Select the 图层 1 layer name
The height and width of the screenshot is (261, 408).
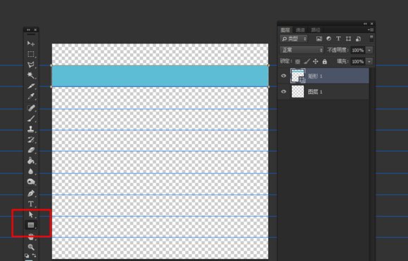(x=315, y=92)
